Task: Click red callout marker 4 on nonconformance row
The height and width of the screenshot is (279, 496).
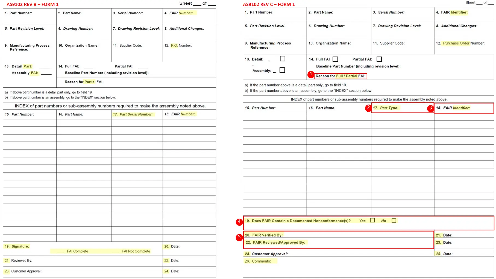Action: coord(239,222)
